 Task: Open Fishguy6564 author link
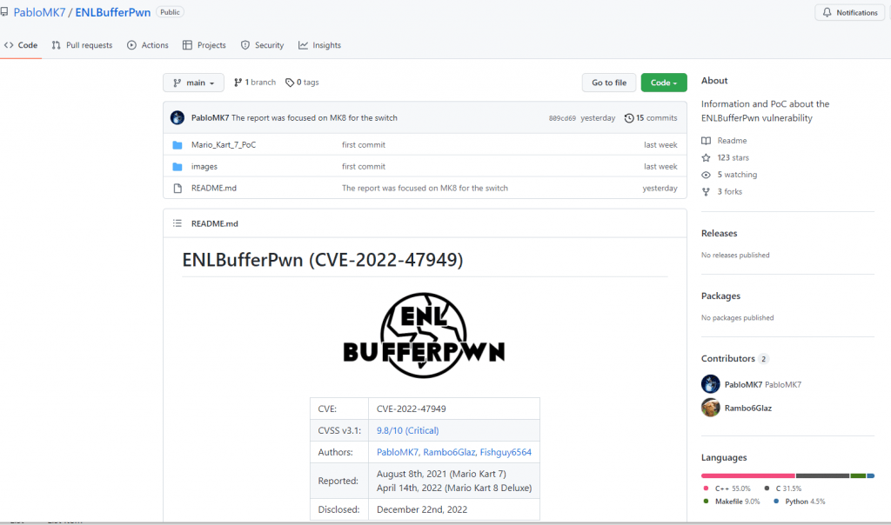506,452
